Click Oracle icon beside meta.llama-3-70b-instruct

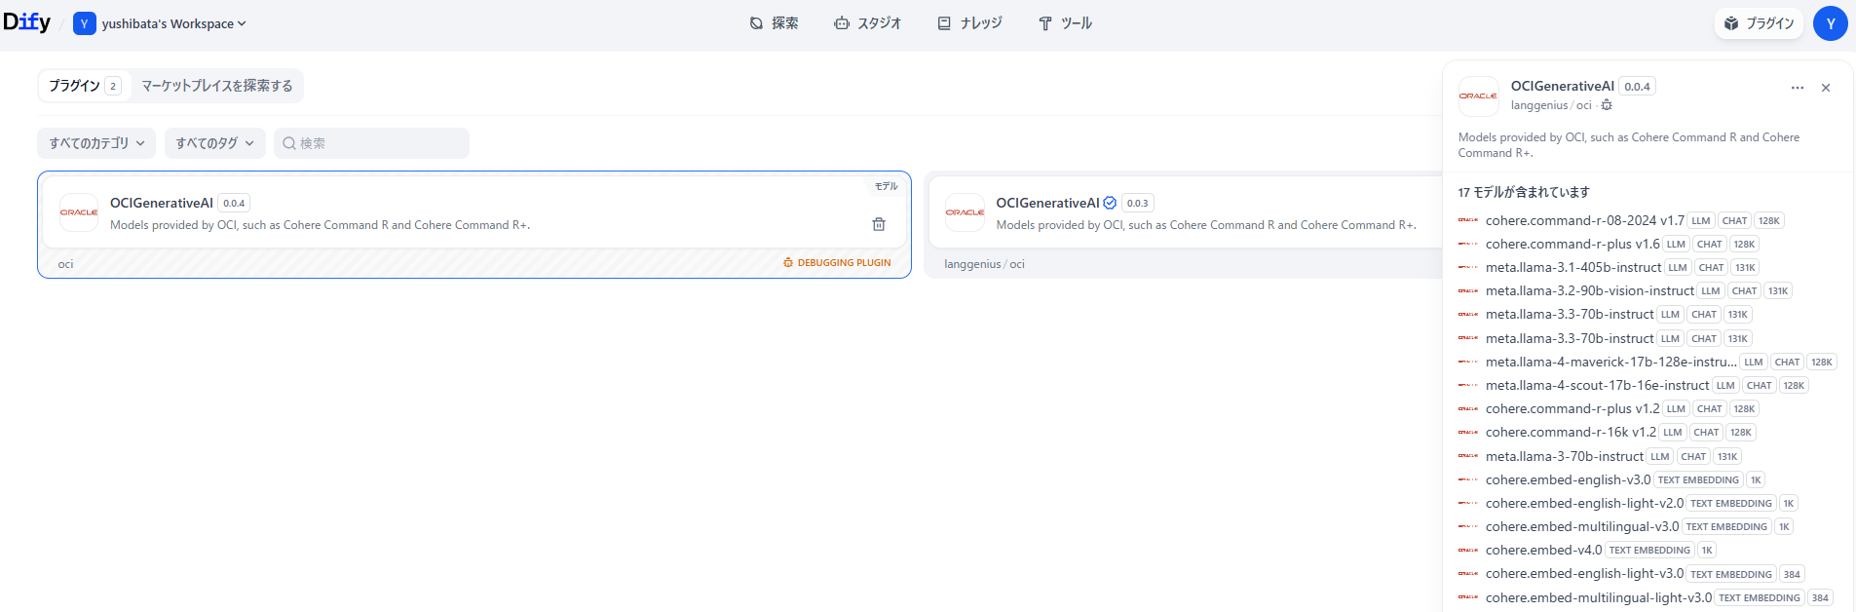1468,456
